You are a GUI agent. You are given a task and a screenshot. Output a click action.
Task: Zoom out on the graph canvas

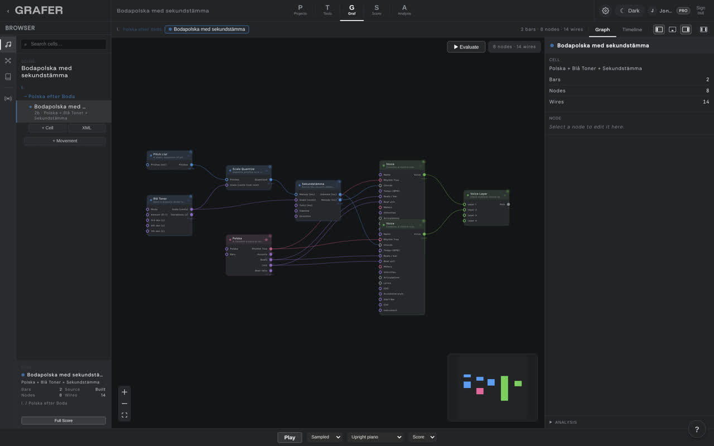[124, 404]
